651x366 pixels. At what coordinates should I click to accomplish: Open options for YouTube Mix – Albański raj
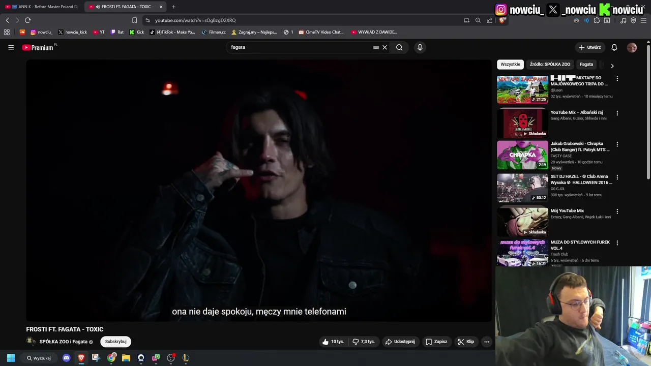[617, 113]
